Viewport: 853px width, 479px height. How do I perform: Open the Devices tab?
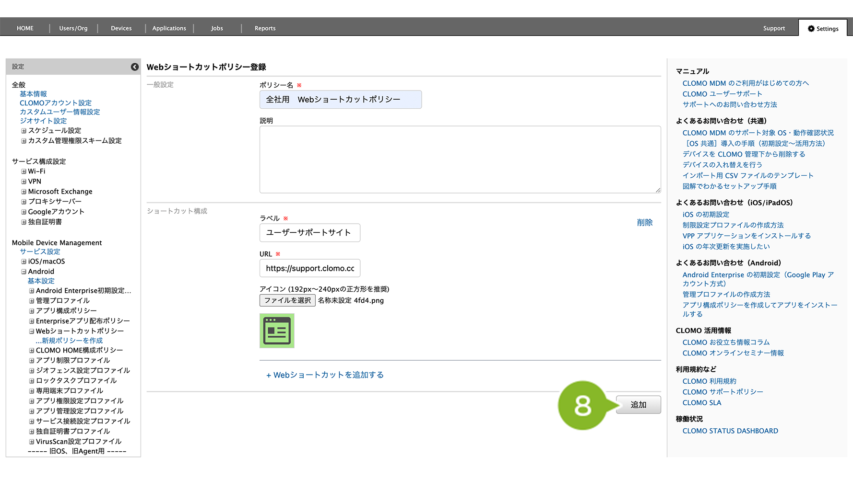coord(121,28)
